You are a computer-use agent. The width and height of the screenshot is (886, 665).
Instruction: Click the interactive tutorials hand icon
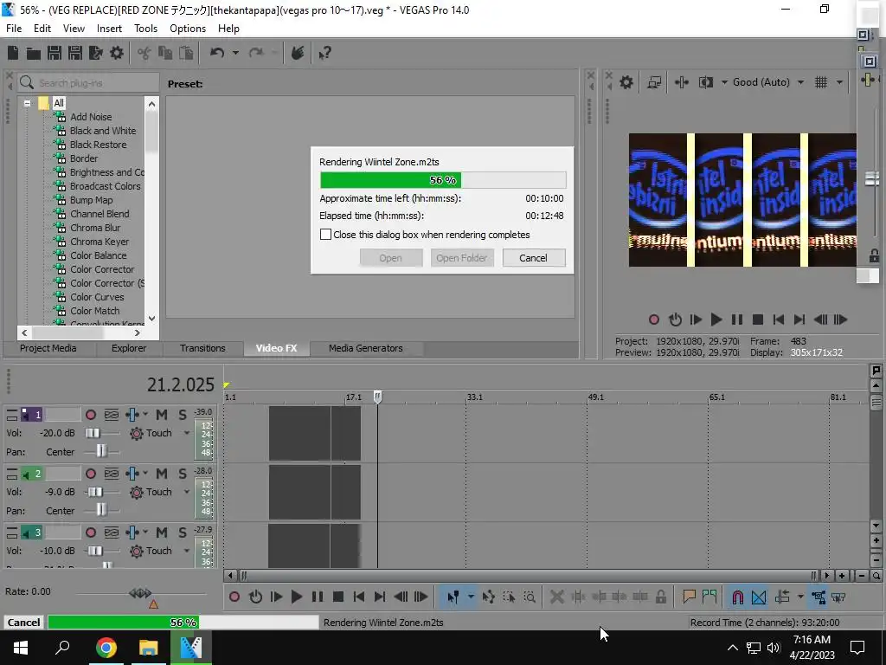(298, 53)
